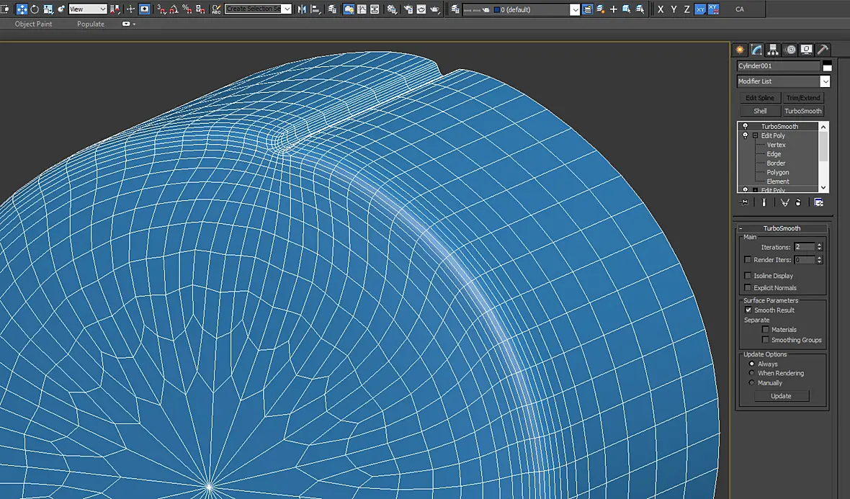Select the When Rendering update option
The height and width of the screenshot is (499, 850).
(751, 373)
